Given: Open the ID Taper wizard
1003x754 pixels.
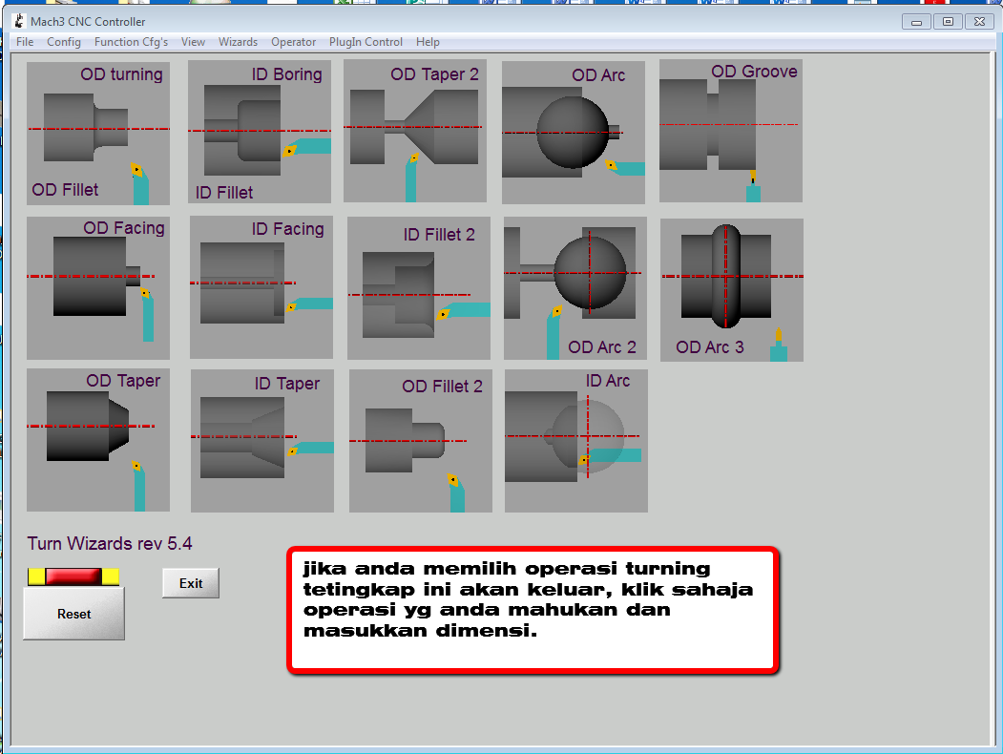Looking at the screenshot, I should click(x=263, y=439).
